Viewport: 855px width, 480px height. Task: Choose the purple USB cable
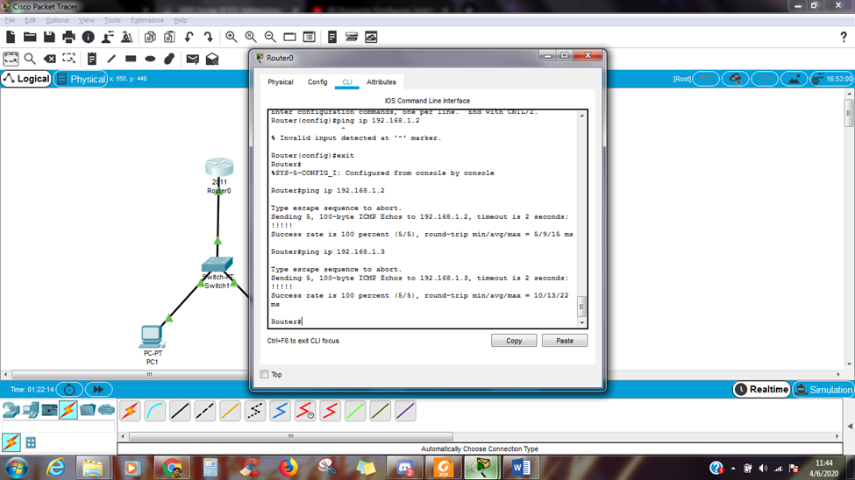pos(405,411)
